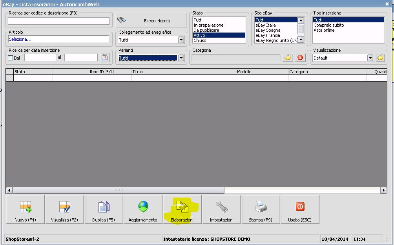394x245 pixels.
Task: Select eBay Spagna site
Action: (x=276, y=30)
